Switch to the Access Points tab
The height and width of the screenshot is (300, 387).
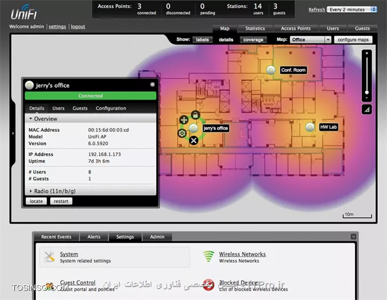tap(296, 29)
